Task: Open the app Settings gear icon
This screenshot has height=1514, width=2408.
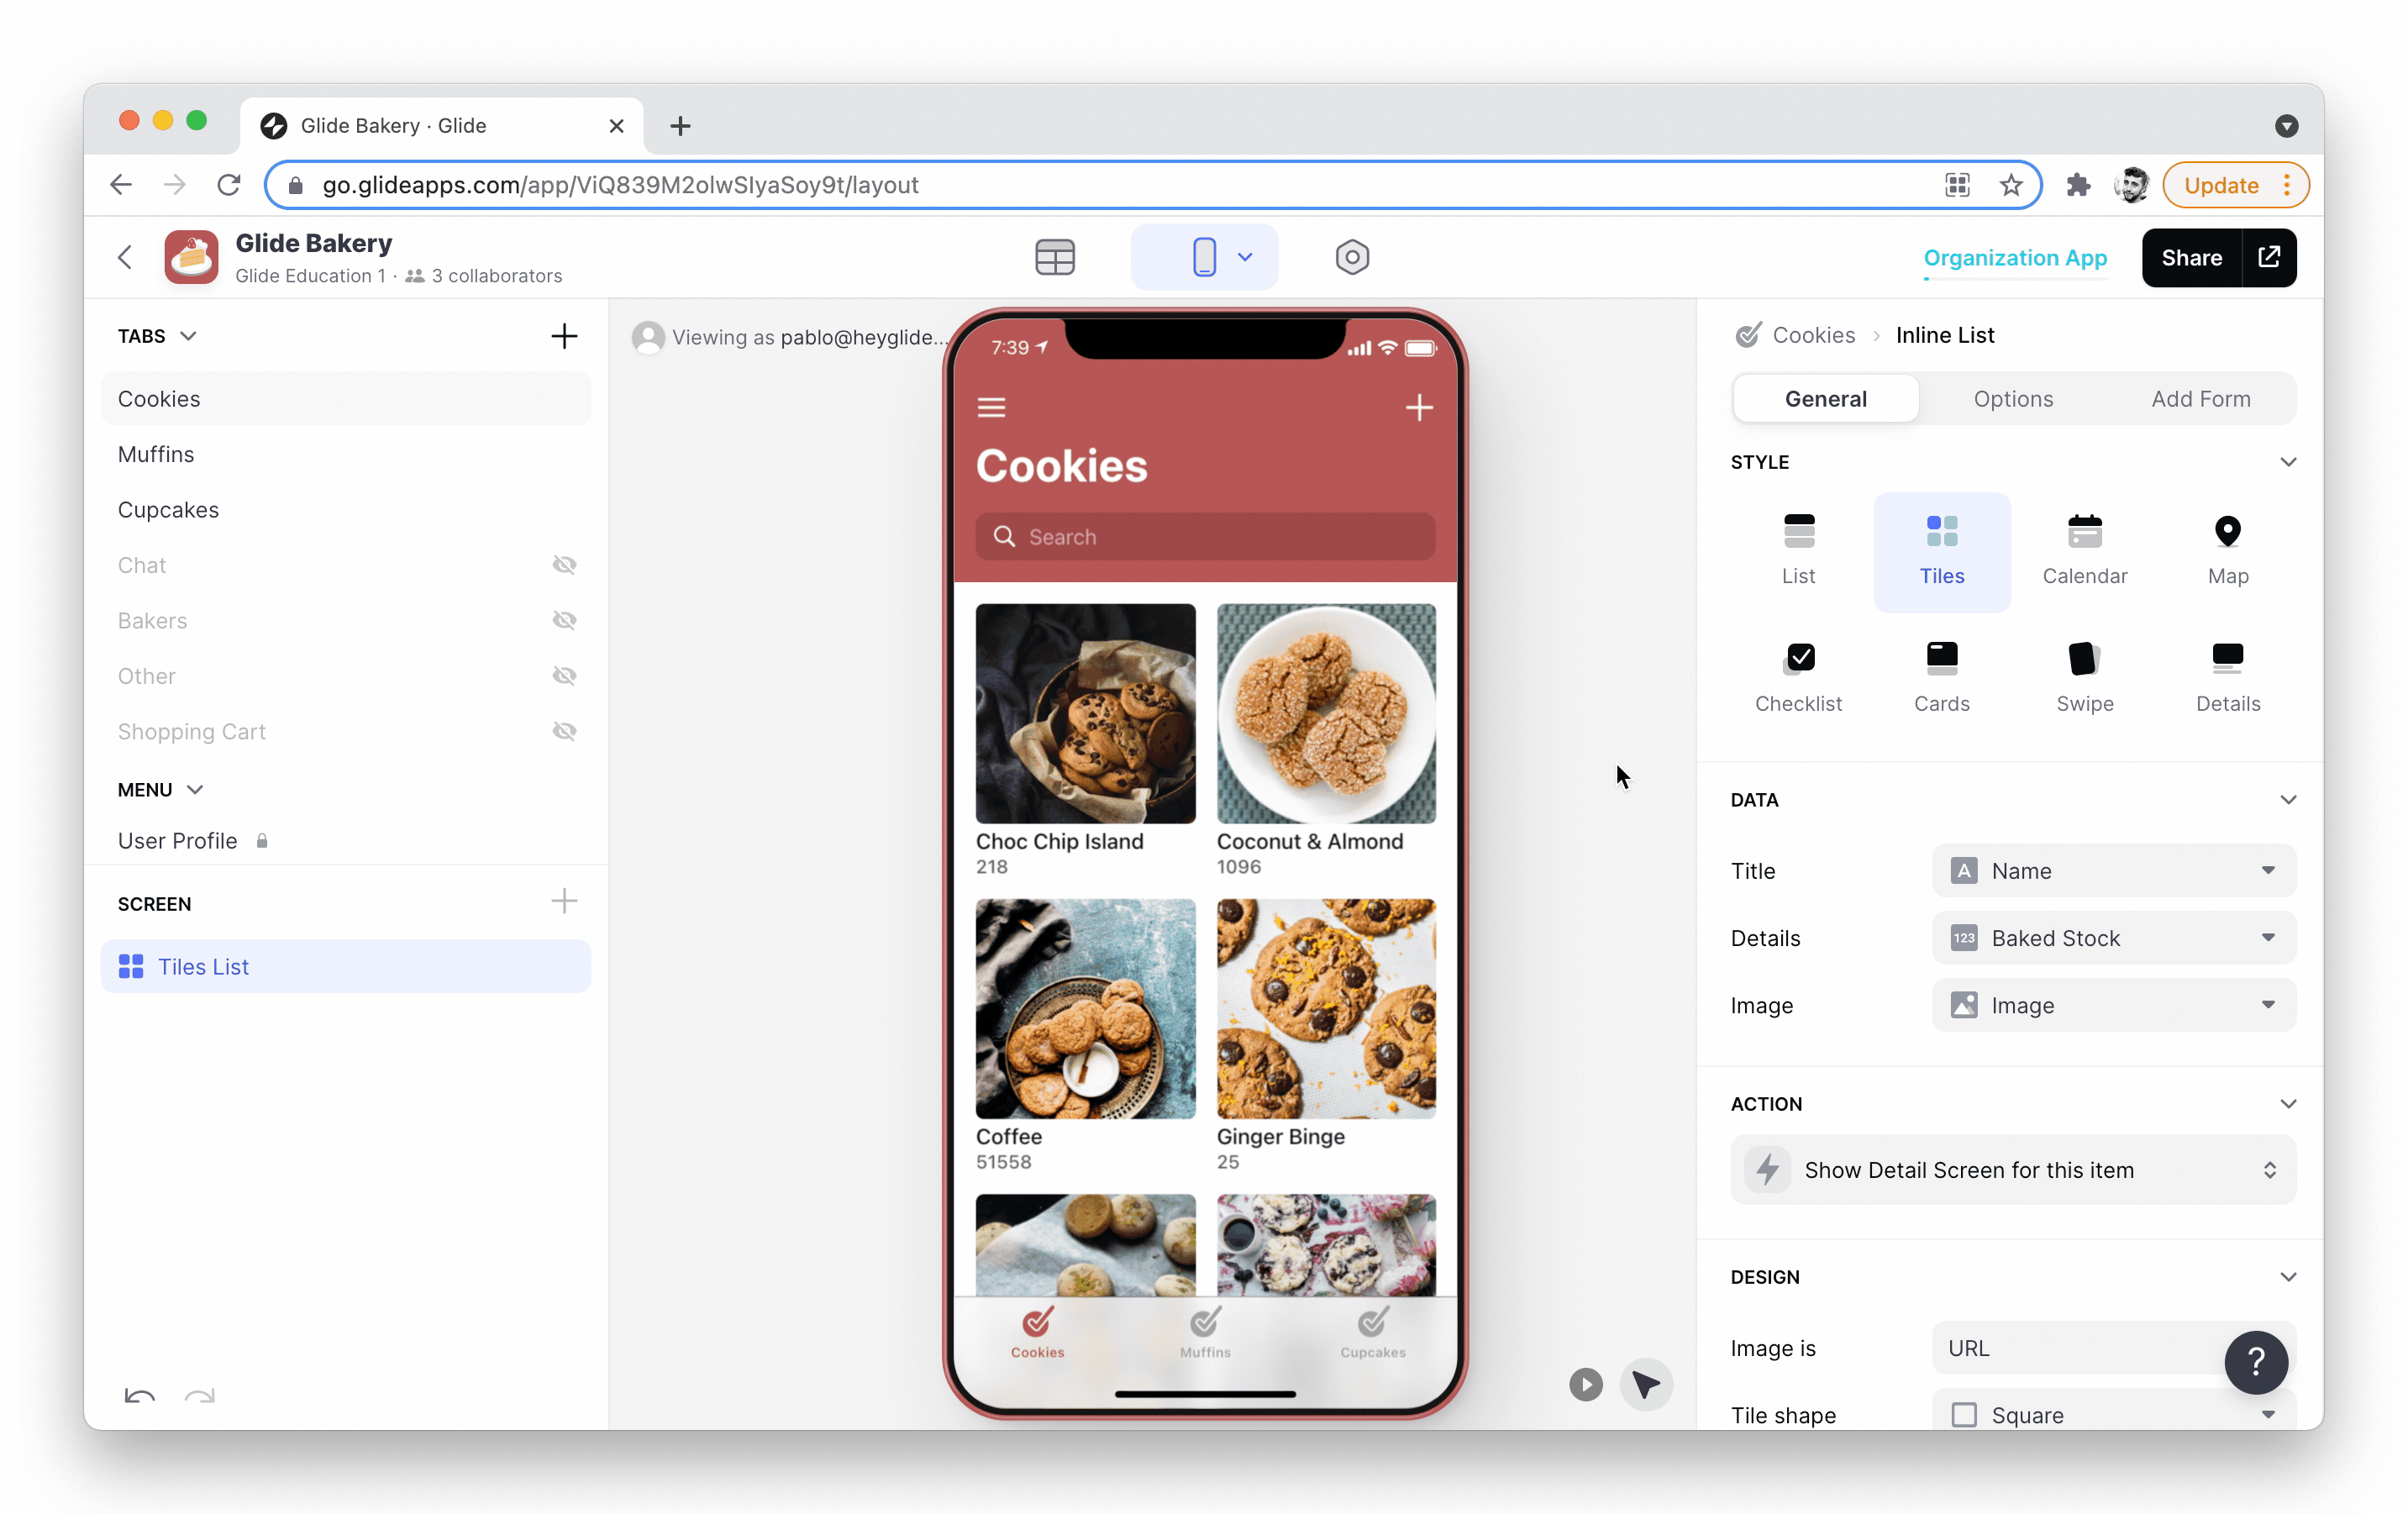Action: (x=1351, y=257)
